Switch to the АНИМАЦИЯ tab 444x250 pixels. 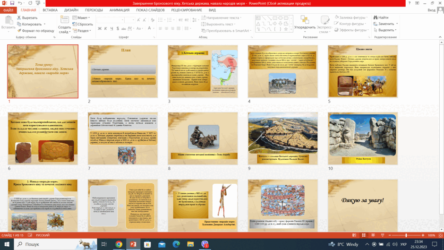pos(120,10)
